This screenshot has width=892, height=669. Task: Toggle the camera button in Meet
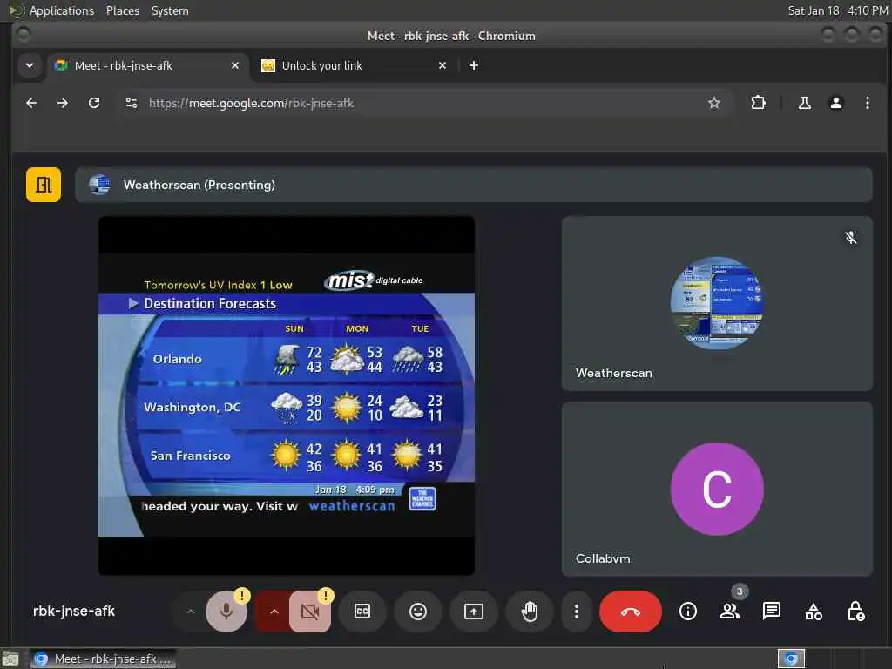(310, 612)
